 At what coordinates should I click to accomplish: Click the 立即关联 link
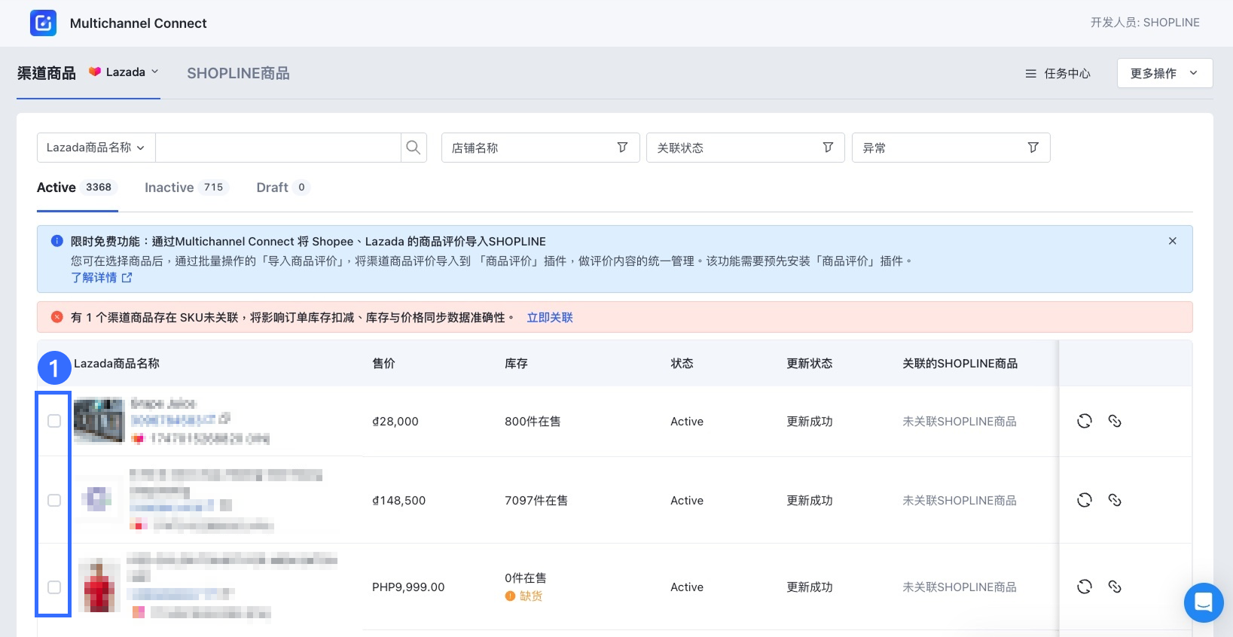pos(550,318)
